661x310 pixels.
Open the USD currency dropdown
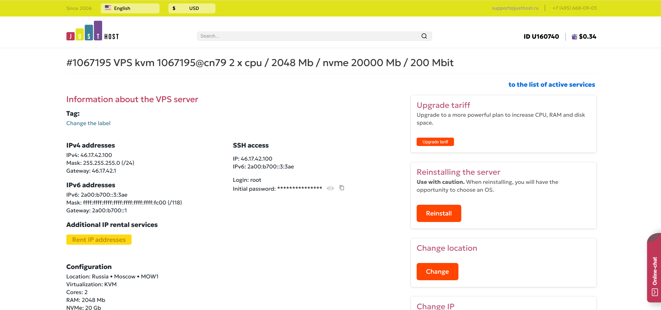coord(192,8)
